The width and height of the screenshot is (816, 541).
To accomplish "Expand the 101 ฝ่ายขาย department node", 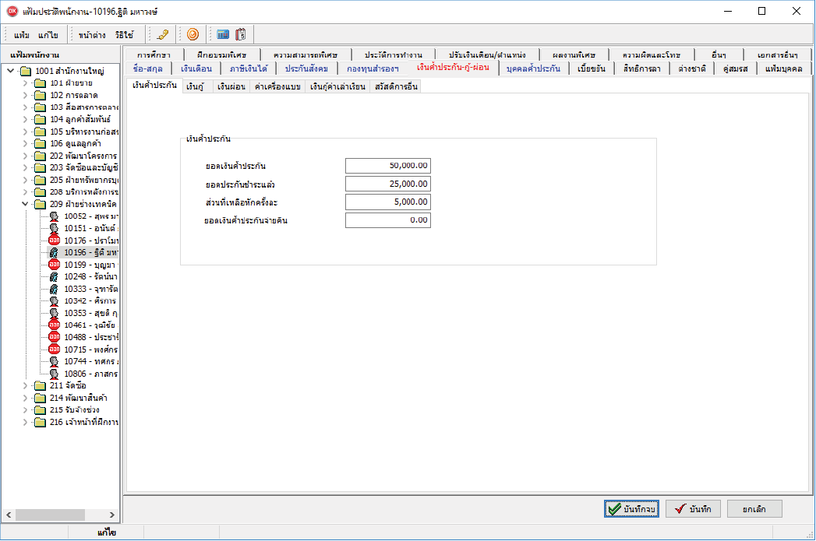I will pyautogui.click(x=25, y=83).
